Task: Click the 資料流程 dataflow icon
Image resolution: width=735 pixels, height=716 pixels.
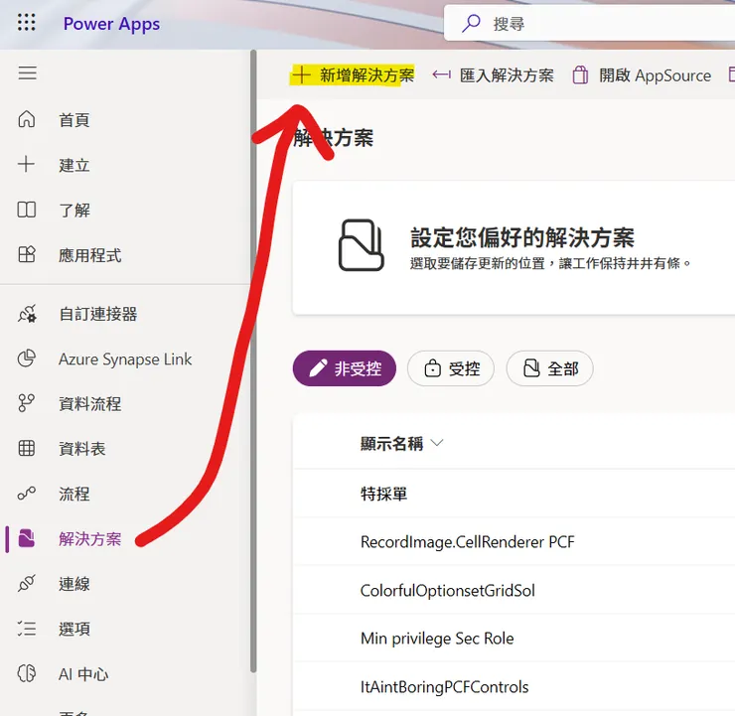Action: coord(26,403)
